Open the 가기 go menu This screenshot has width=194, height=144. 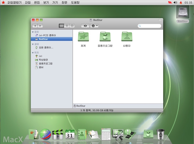[x=55, y=2]
